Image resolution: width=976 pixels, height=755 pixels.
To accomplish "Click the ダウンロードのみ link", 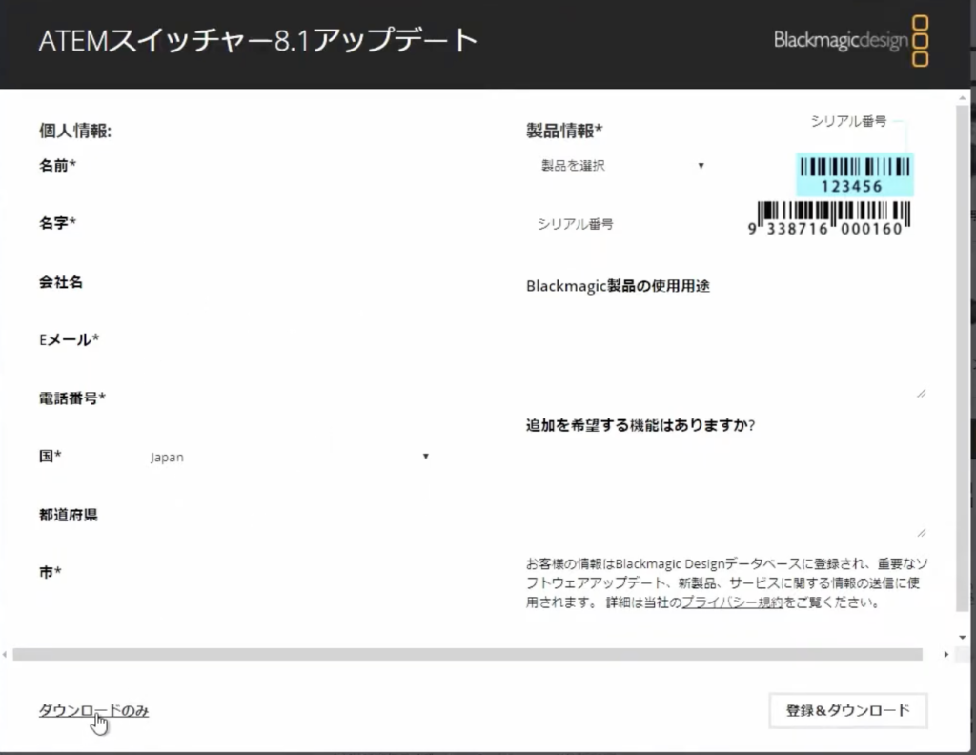I will 91,710.
